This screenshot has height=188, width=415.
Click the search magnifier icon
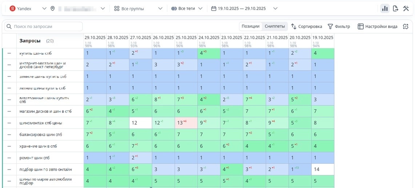[x=9, y=26]
